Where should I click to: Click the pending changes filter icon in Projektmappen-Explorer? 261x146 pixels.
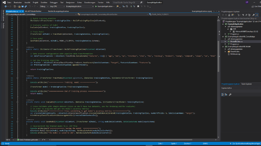click(x=239, y=15)
